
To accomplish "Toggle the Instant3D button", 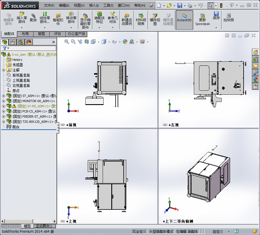I will pyautogui.click(x=184, y=20).
